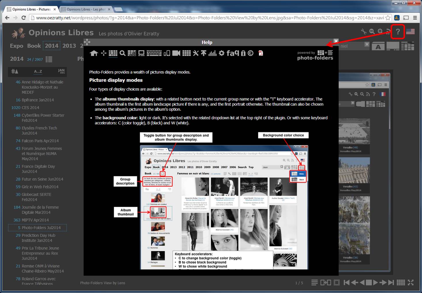Click the copyright symbol icon in Help

251,53
